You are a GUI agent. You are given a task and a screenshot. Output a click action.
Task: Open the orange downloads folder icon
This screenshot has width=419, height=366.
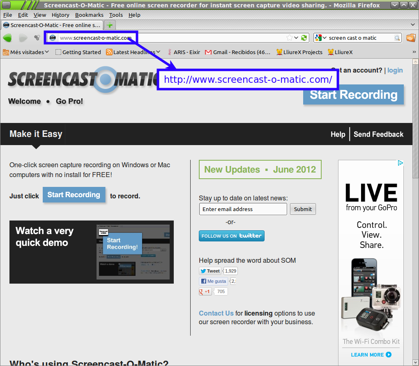pyautogui.click(x=411, y=38)
